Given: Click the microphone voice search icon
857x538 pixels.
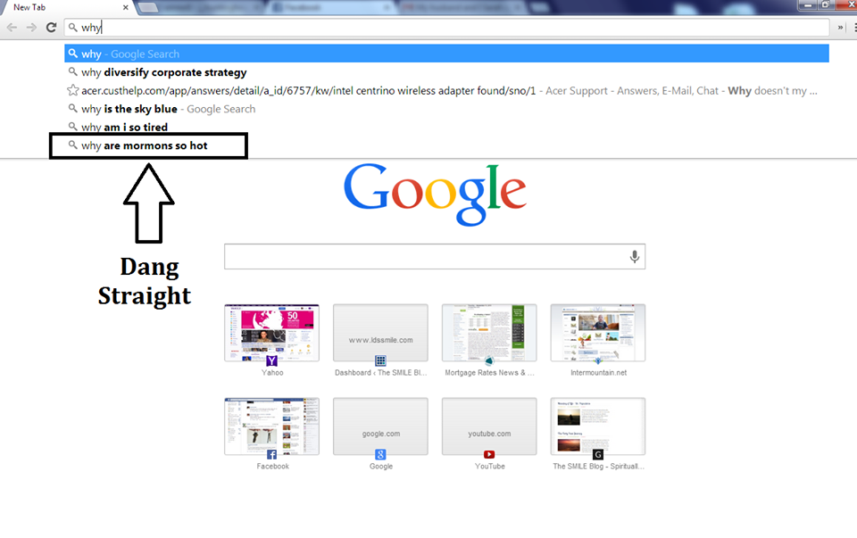Looking at the screenshot, I should coord(634,257).
